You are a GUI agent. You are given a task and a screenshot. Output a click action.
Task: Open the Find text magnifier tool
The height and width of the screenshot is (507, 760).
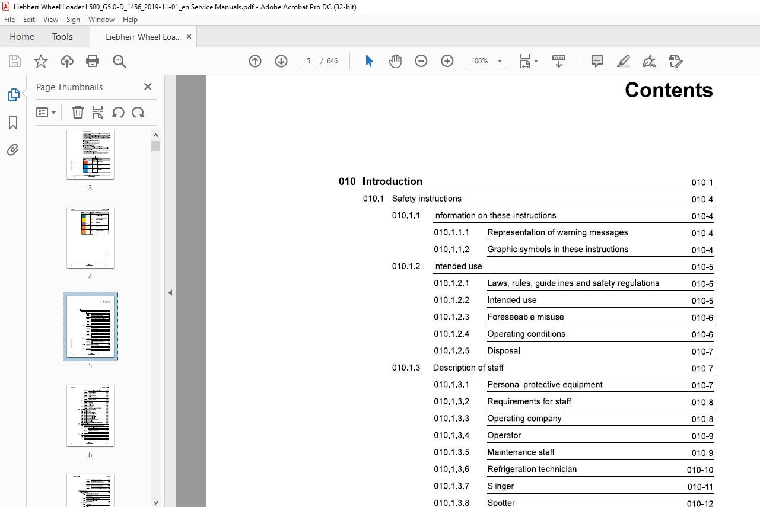point(119,61)
